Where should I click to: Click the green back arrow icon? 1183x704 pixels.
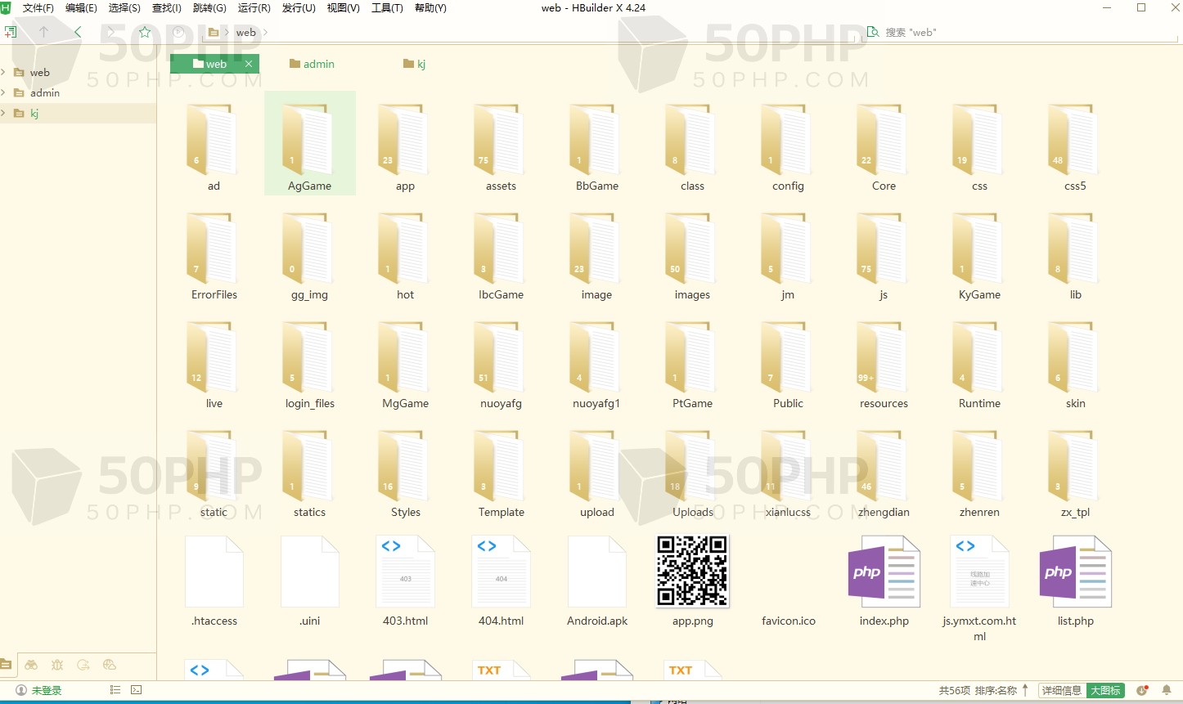click(78, 32)
